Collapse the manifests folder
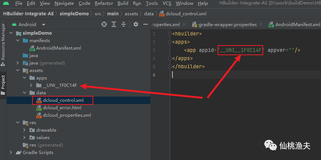Screen dimensions: 321x160 [x=18, y=41]
